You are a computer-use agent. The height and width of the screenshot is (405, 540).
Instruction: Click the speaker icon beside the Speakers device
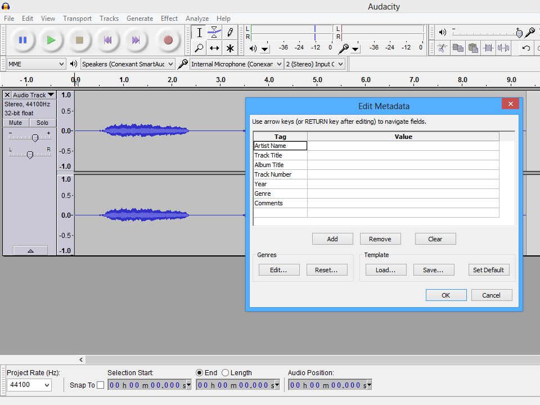73,64
